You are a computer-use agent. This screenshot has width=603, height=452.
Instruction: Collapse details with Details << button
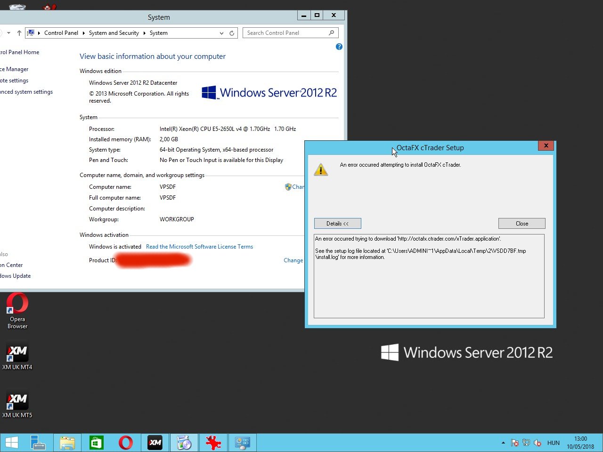338,224
